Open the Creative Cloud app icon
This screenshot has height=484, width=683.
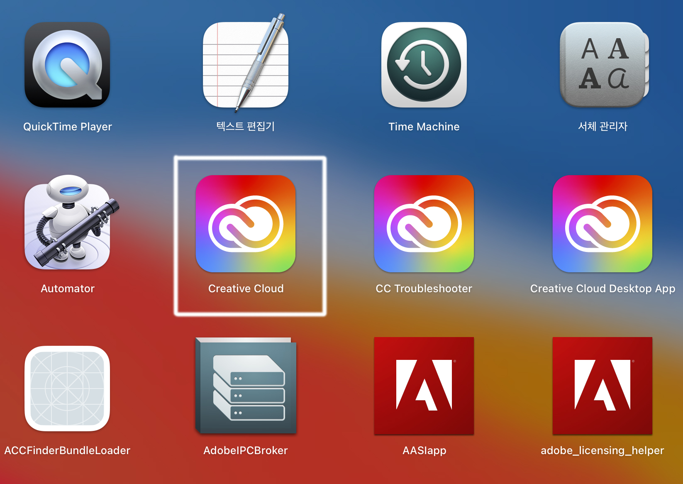(246, 224)
